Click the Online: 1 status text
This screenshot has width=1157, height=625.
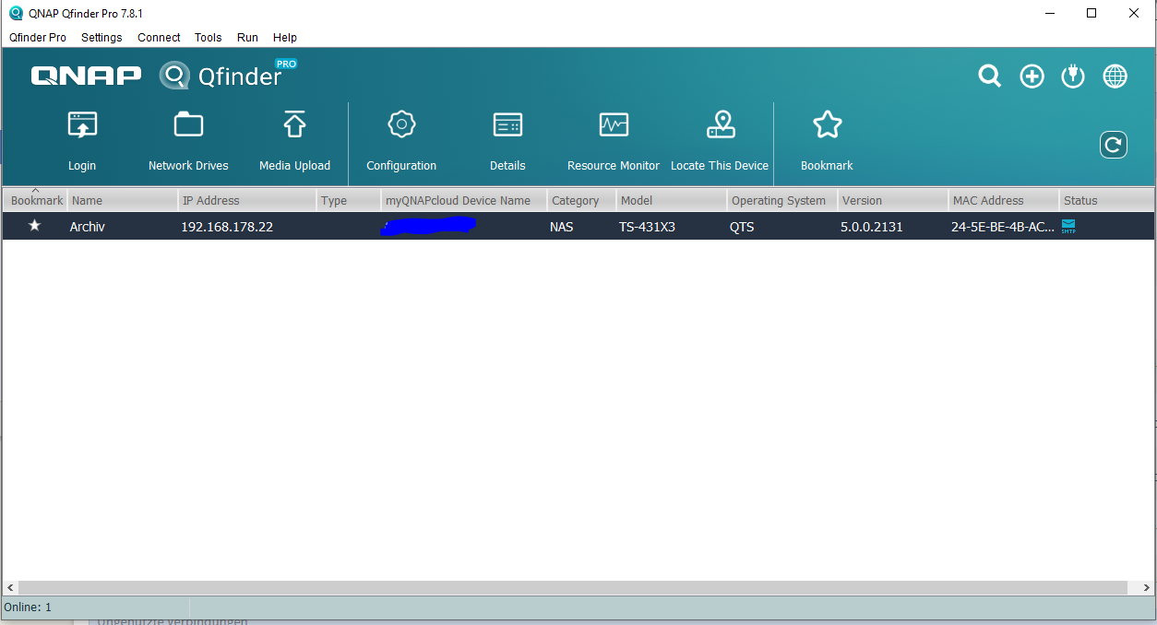tap(28, 607)
